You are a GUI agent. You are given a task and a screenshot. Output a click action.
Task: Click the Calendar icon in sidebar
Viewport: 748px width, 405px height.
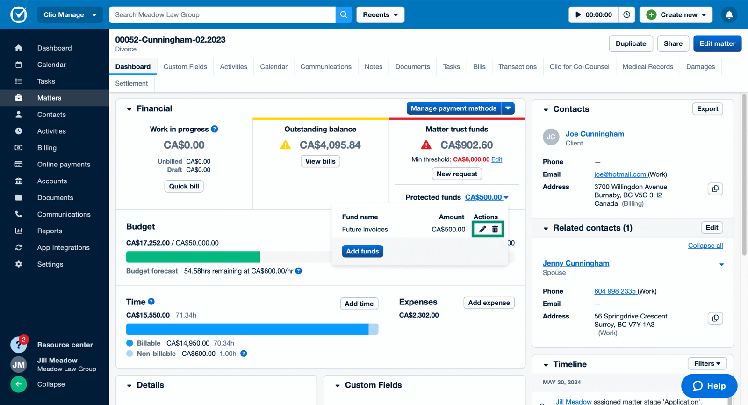19,65
